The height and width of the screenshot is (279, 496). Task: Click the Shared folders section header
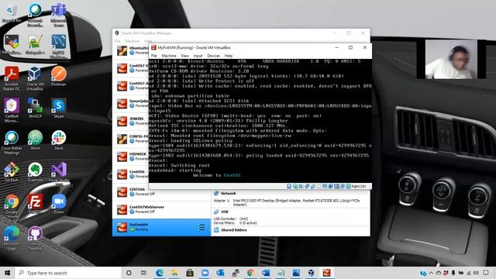[234, 230]
